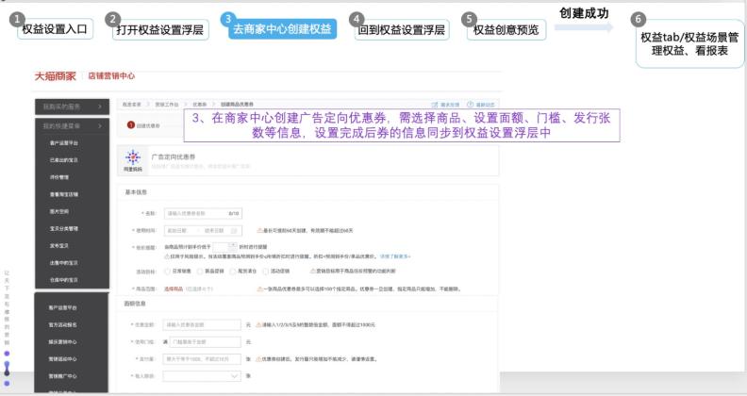Open 营销活动中心 in the sidebar
Image resolution: width=747 pixels, height=396 pixels.
[62, 359]
